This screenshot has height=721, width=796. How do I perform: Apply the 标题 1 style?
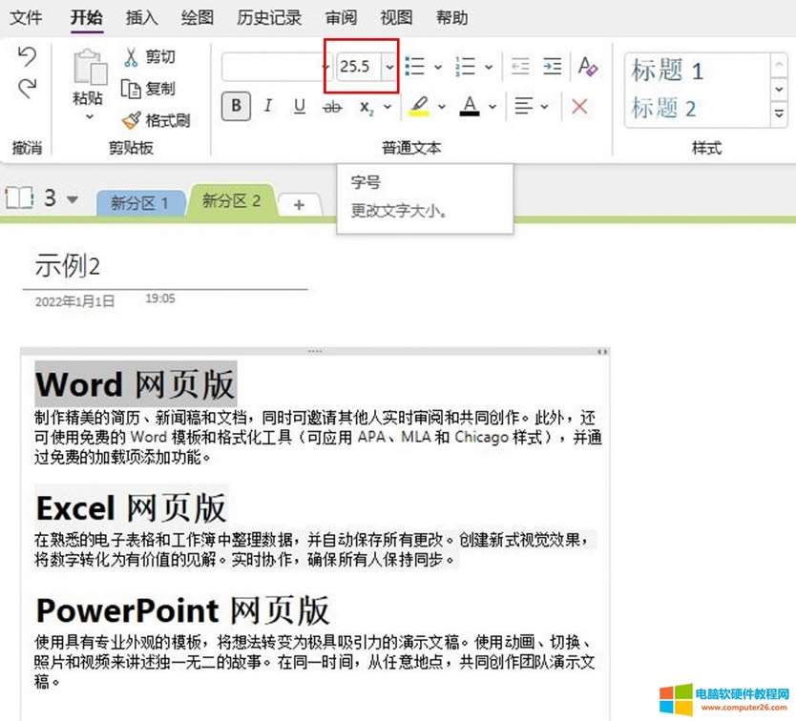click(667, 70)
